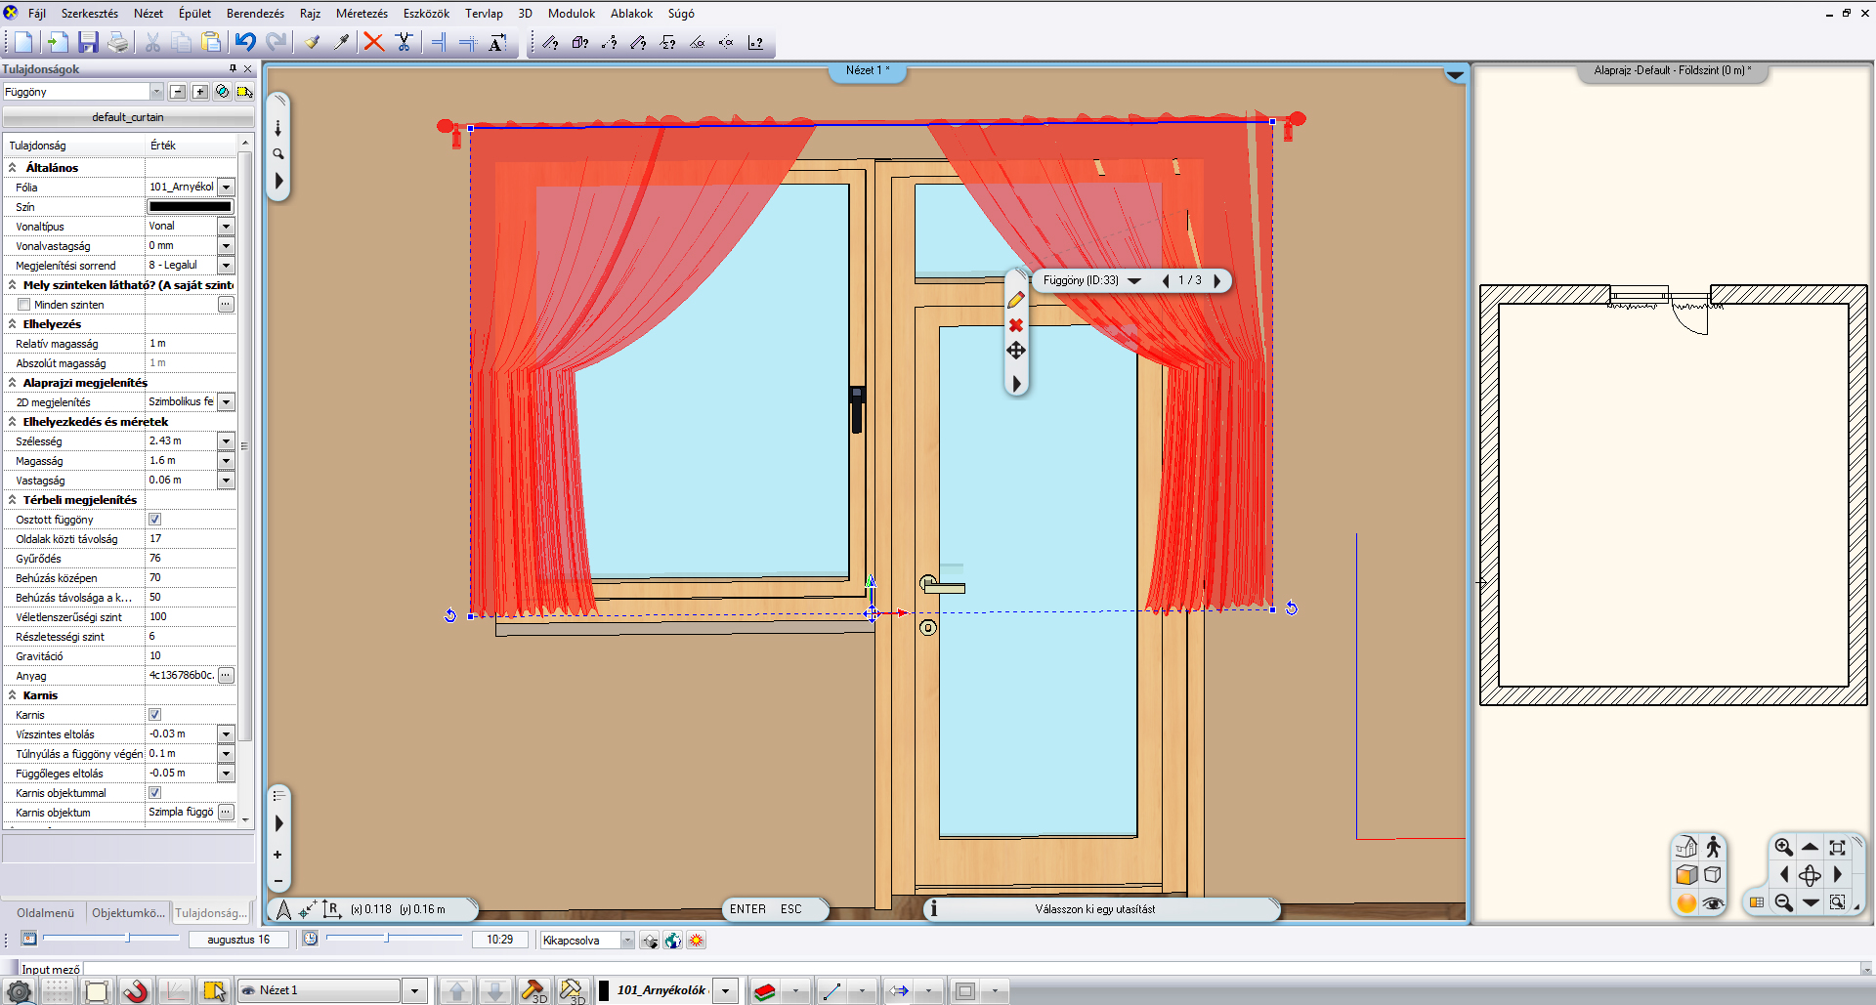
Task: Open the Épület menu
Action: (194, 14)
